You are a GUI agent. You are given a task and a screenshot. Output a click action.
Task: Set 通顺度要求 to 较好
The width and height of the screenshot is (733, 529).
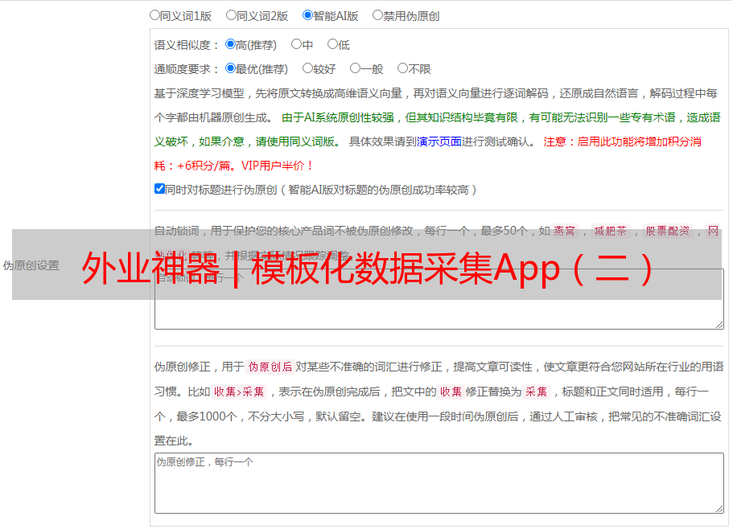pos(307,68)
